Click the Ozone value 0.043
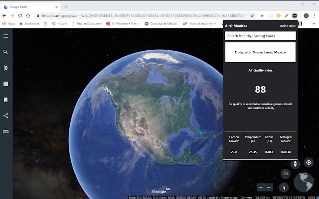Screen dimensions: 319x199 (269, 152)
